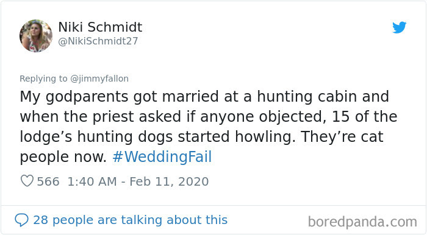Viewport: 427px width, 235px height.
Task: Open "28 people are talking about this"
Action: [130, 220]
